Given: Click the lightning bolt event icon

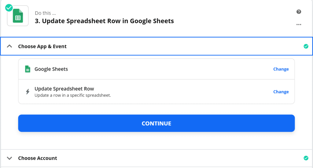Looking at the screenshot, I should click(28, 92).
